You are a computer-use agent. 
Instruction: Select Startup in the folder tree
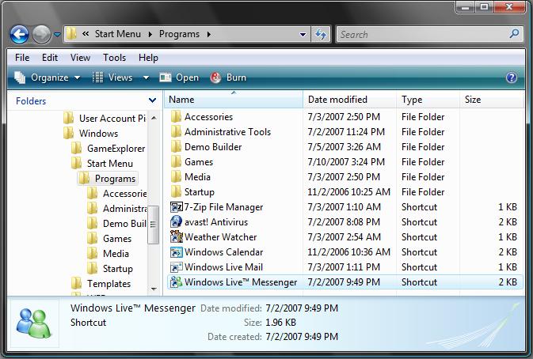tap(110, 269)
